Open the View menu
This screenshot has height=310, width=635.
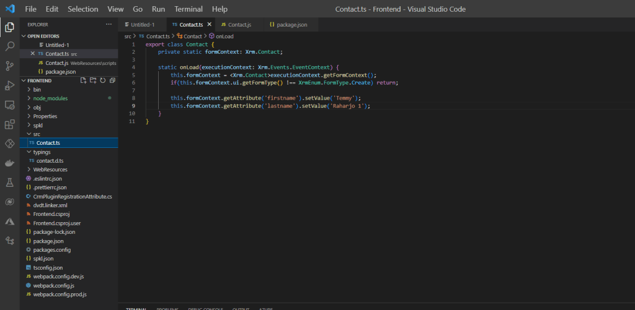coord(116,9)
